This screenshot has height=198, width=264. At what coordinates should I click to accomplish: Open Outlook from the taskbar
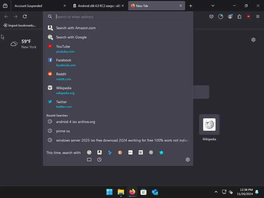click(155, 192)
